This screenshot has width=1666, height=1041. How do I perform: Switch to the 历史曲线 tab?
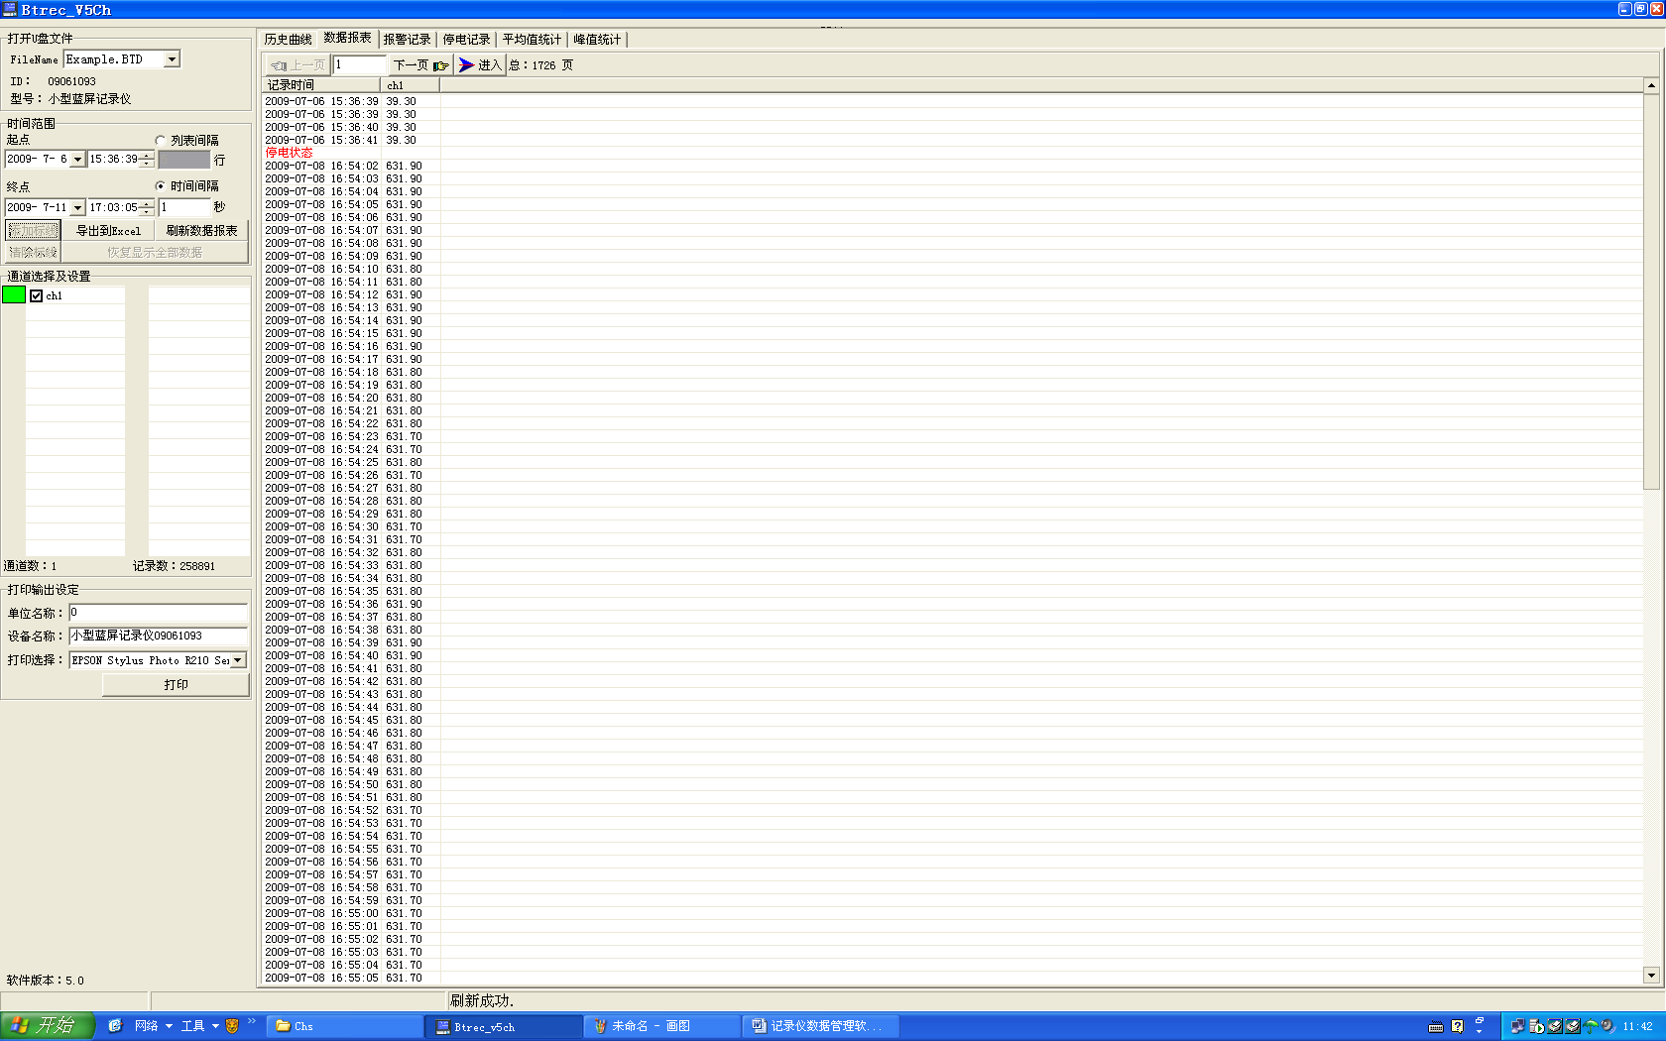click(x=288, y=40)
